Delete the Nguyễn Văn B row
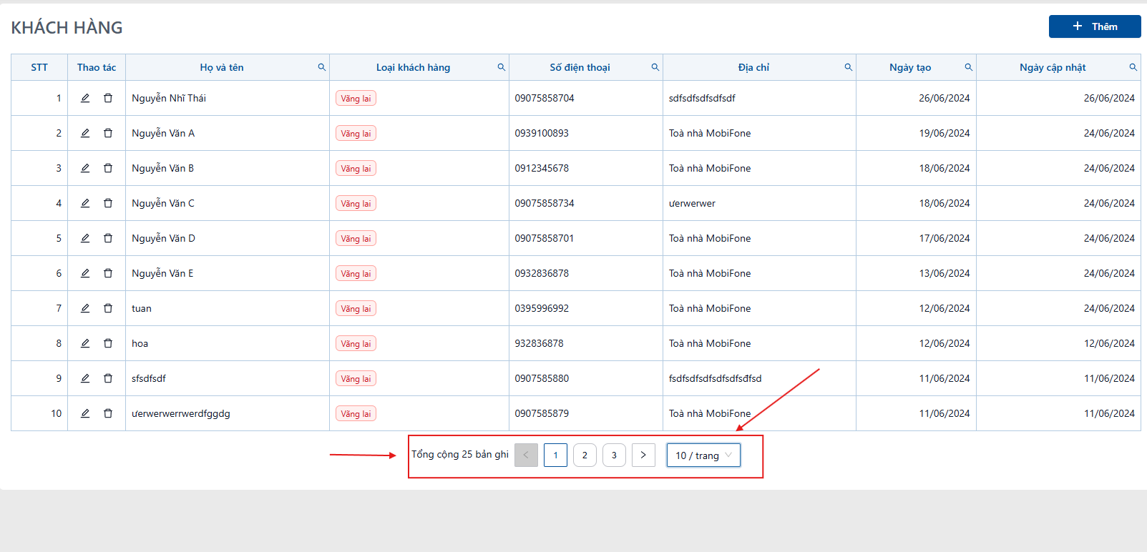This screenshot has width=1147, height=552. pyautogui.click(x=108, y=168)
